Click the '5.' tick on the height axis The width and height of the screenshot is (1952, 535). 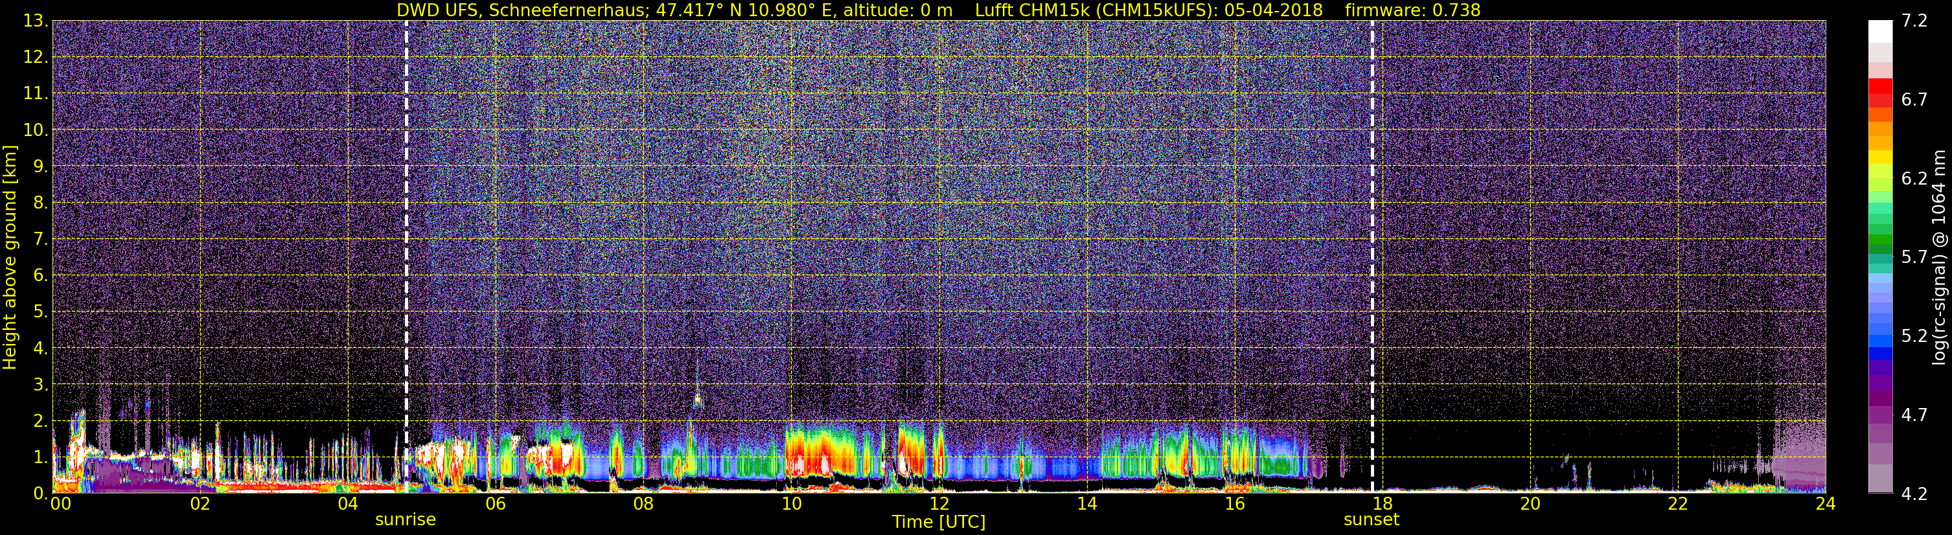(40, 312)
